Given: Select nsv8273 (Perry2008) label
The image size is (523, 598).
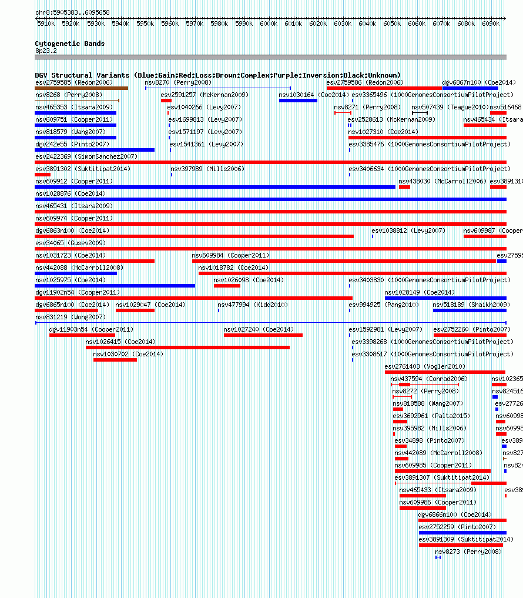Looking at the screenshot, I should point(468,552).
